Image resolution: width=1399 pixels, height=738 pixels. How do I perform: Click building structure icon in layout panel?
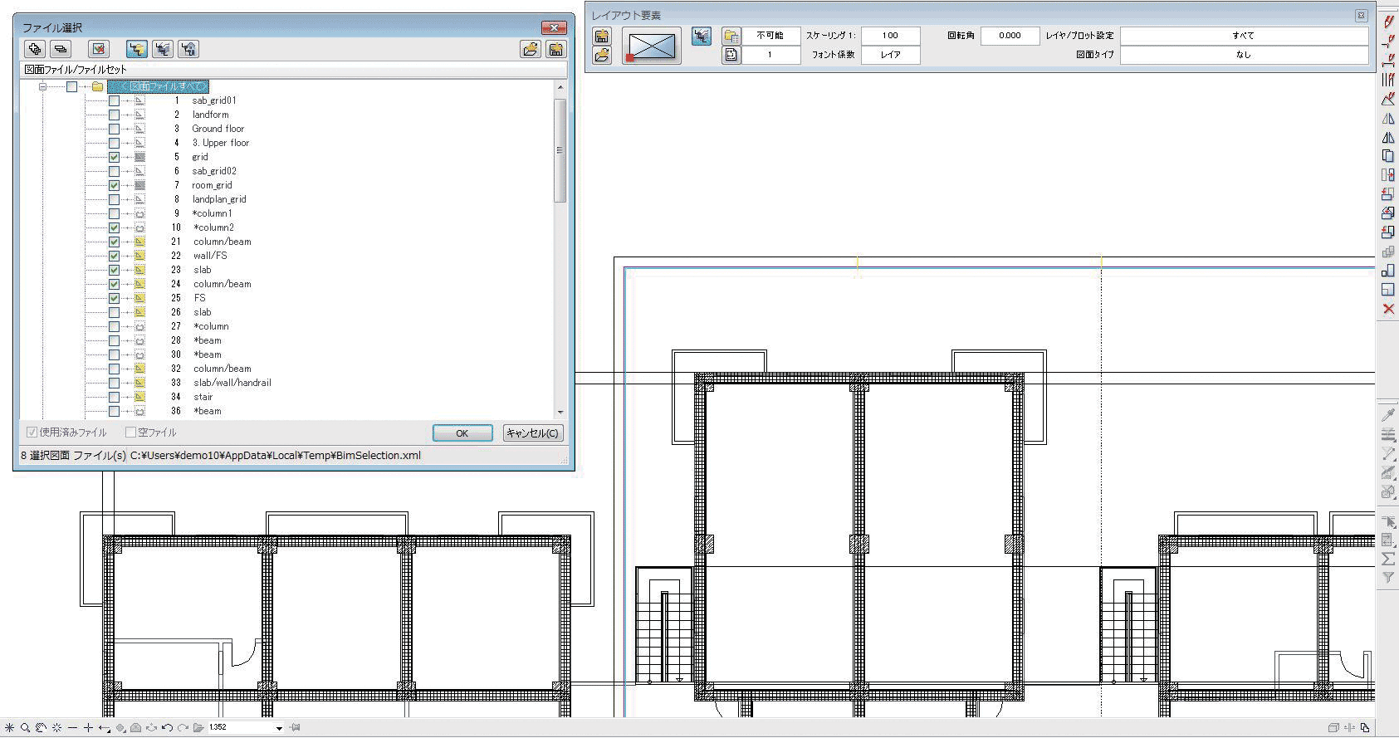(702, 36)
